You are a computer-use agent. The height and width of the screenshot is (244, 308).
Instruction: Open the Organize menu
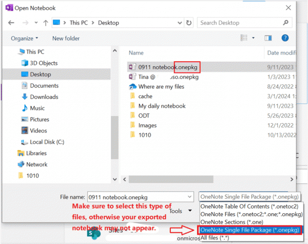(24, 39)
